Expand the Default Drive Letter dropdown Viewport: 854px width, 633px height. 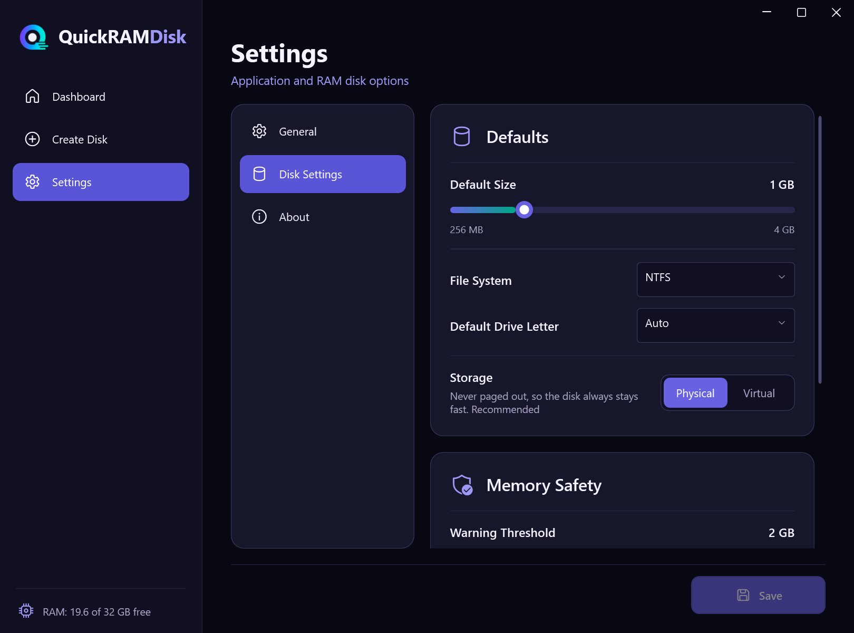tap(715, 325)
